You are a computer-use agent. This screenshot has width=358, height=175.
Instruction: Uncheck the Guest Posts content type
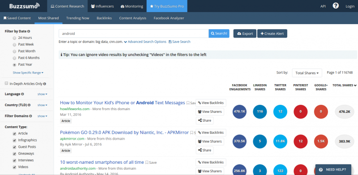[x=14, y=147]
